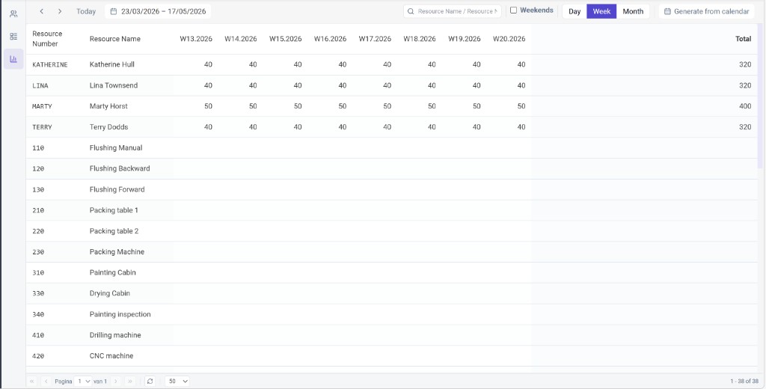
Task: Open the page number dropdown
Action: tap(82, 381)
